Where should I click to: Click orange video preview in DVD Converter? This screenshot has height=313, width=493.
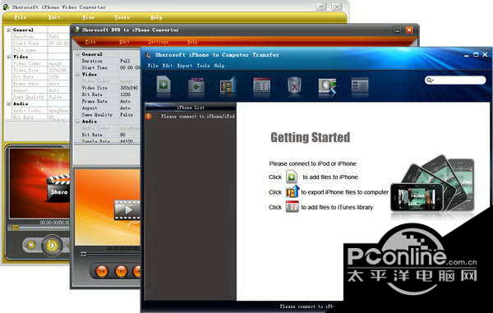click(x=108, y=207)
